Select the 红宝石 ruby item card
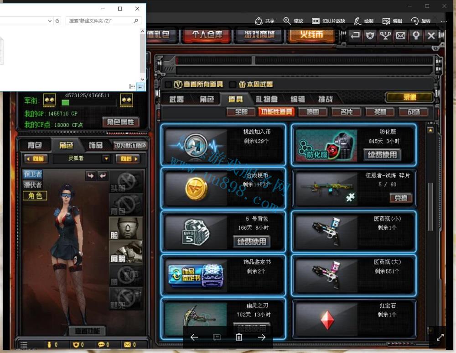This screenshot has width=456, height=353. [354, 319]
